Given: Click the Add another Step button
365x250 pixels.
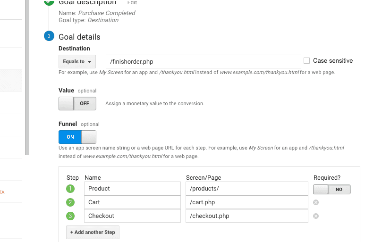Looking at the screenshot, I should [x=93, y=233].
